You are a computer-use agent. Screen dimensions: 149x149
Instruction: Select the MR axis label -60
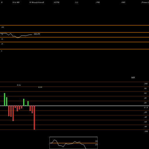(145, 122)
